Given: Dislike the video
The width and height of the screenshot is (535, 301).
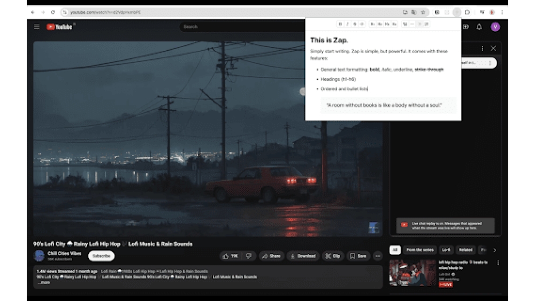Looking at the screenshot, I should coord(249,256).
